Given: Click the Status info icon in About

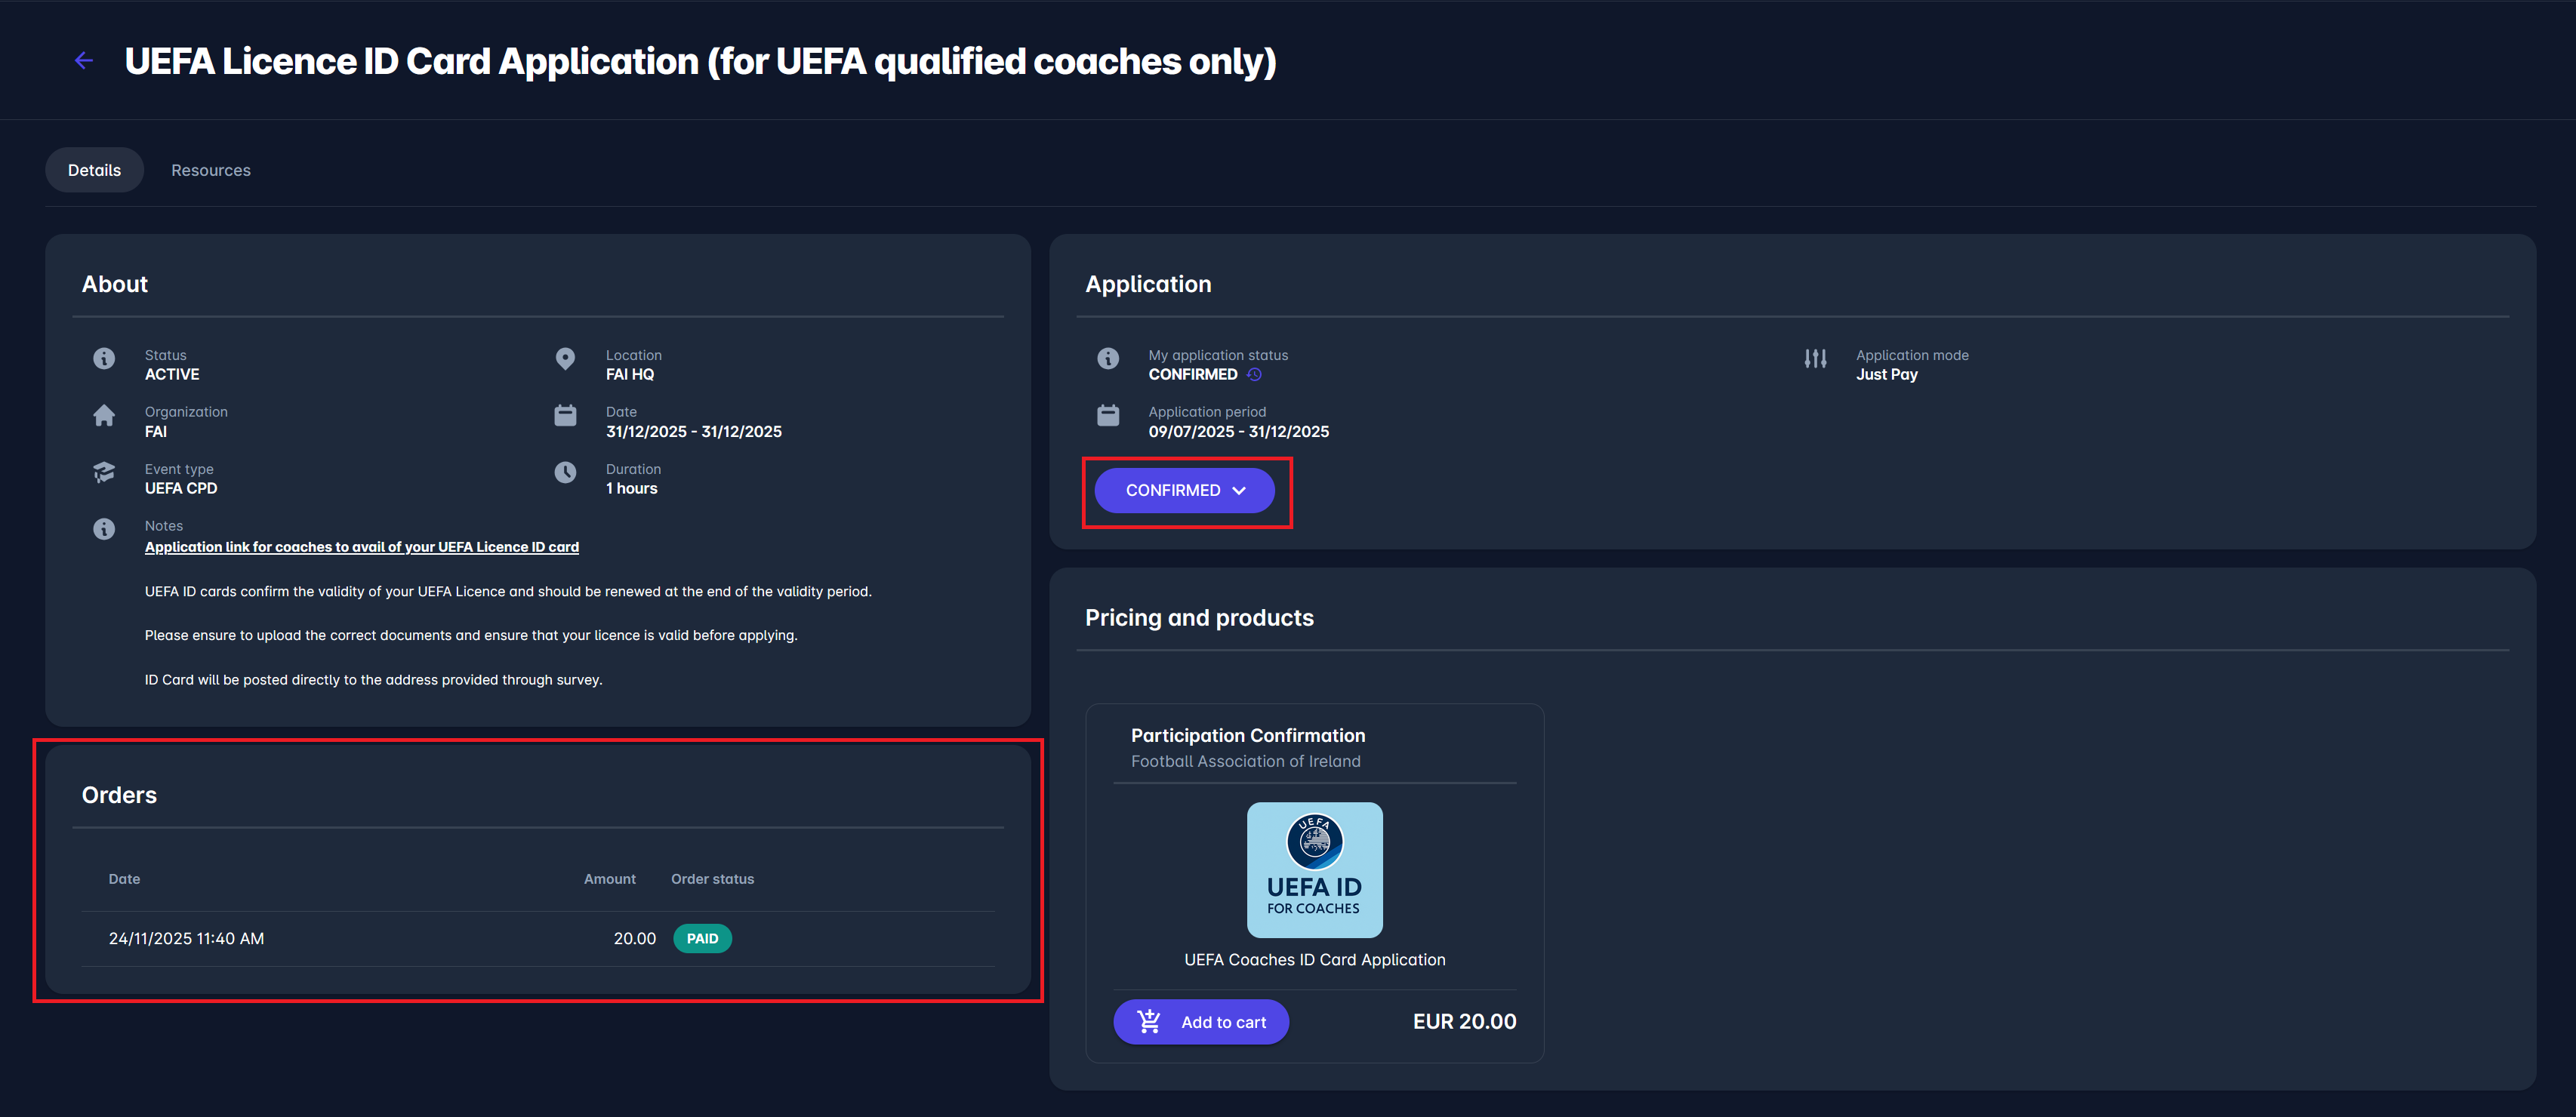Looking at the screenshot, I should (x=104, y=358).
